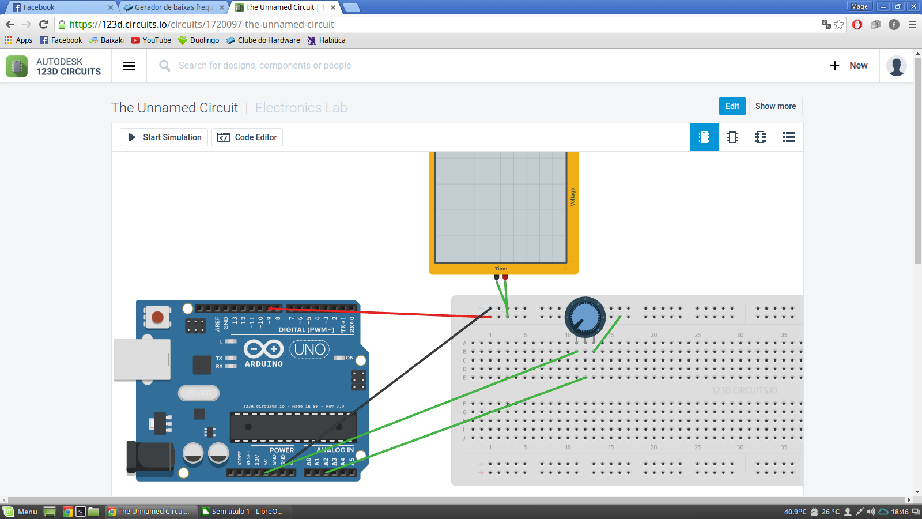Open the Chrome menu button

point(912,24)
